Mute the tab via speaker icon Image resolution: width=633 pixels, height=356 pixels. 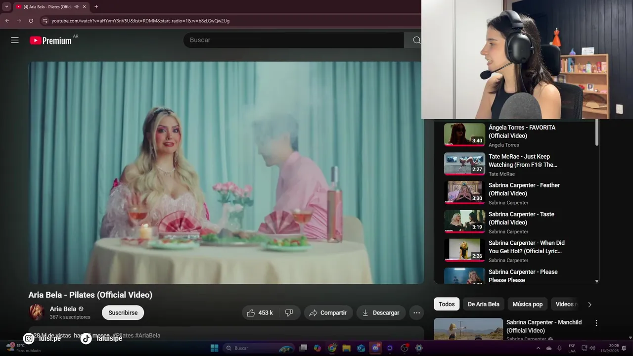coord(76,6)
